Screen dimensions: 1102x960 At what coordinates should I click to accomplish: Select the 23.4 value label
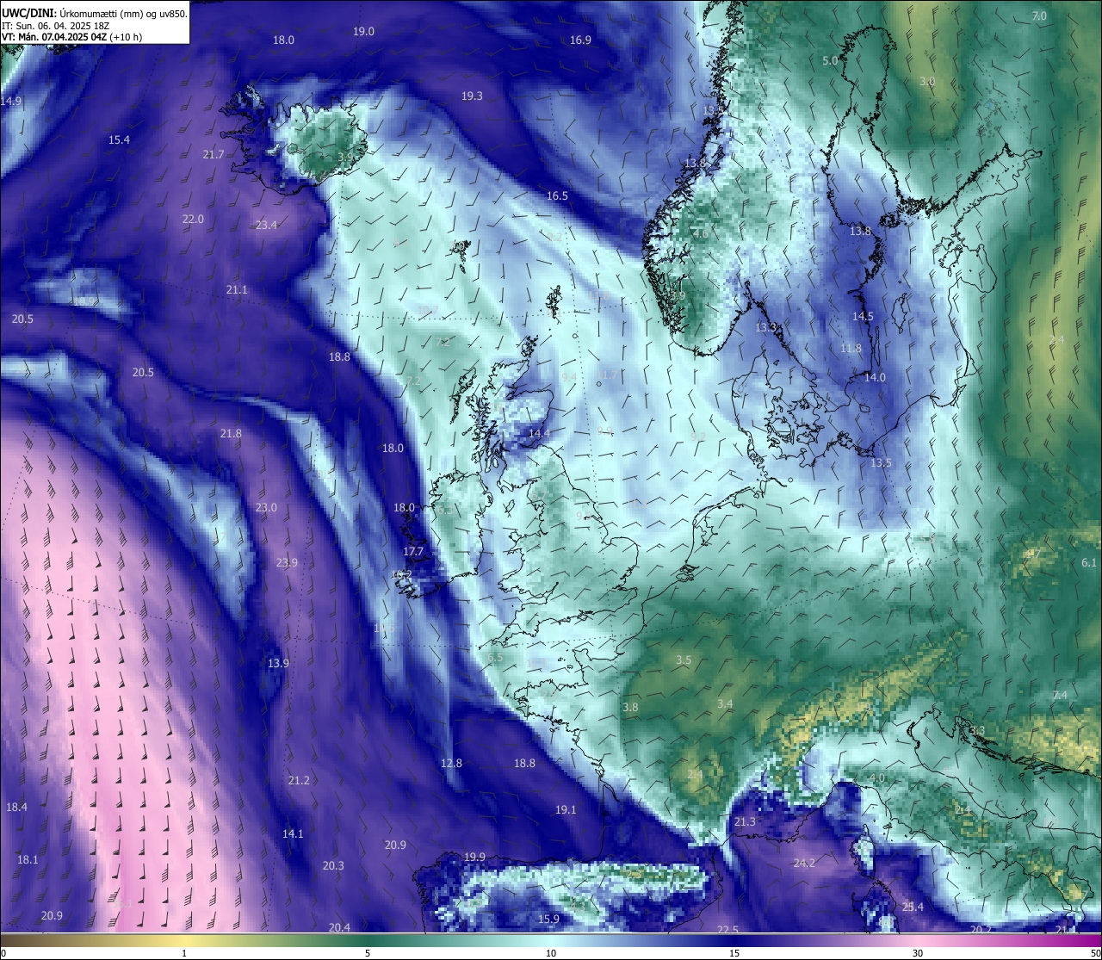(x=266, y=226)
